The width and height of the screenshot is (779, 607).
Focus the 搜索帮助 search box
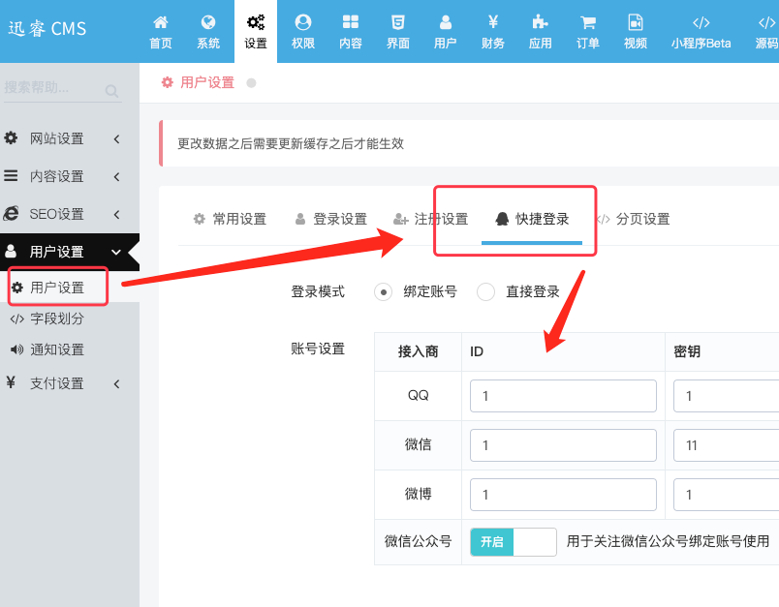(x=63, y=89)
